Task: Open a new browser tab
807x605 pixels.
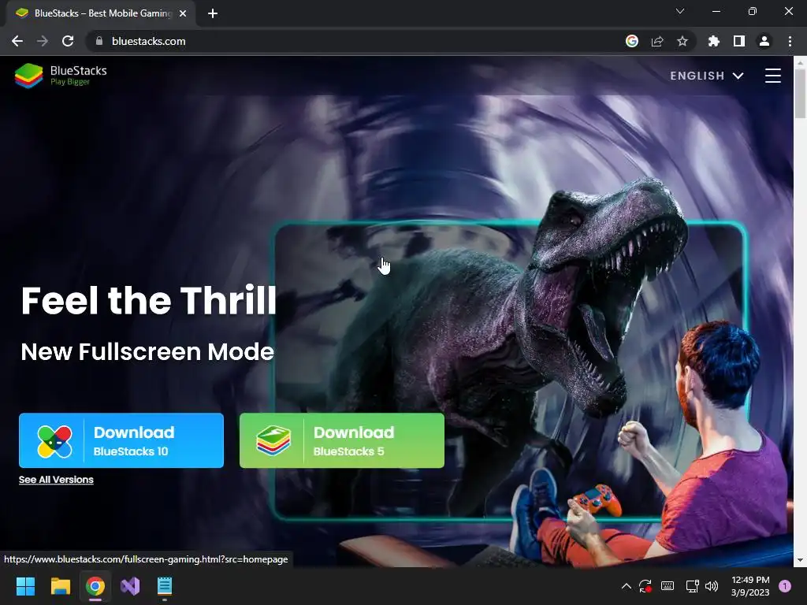Action: tap(213, 13)
